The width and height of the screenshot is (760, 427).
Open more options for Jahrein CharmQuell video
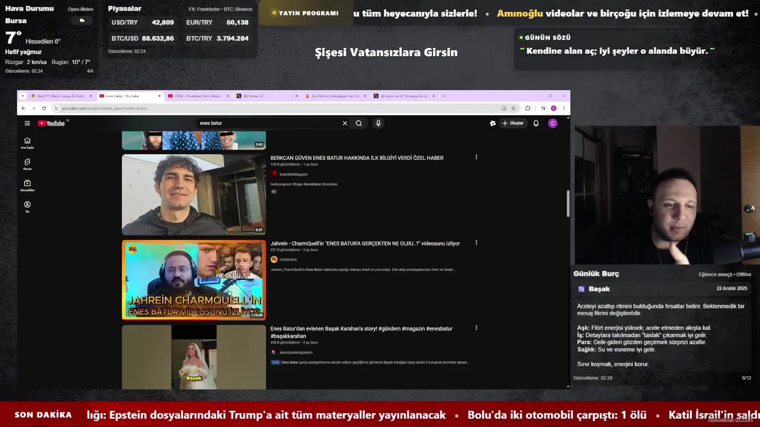pos(476,243)
